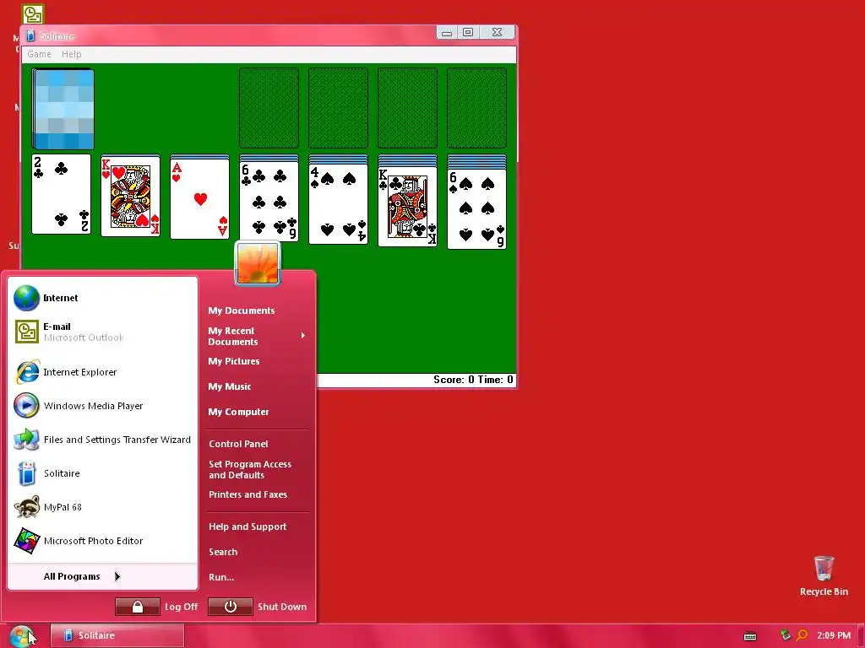
Task: Click the Solitaire window title bar icon
Action: coord(31,35)
